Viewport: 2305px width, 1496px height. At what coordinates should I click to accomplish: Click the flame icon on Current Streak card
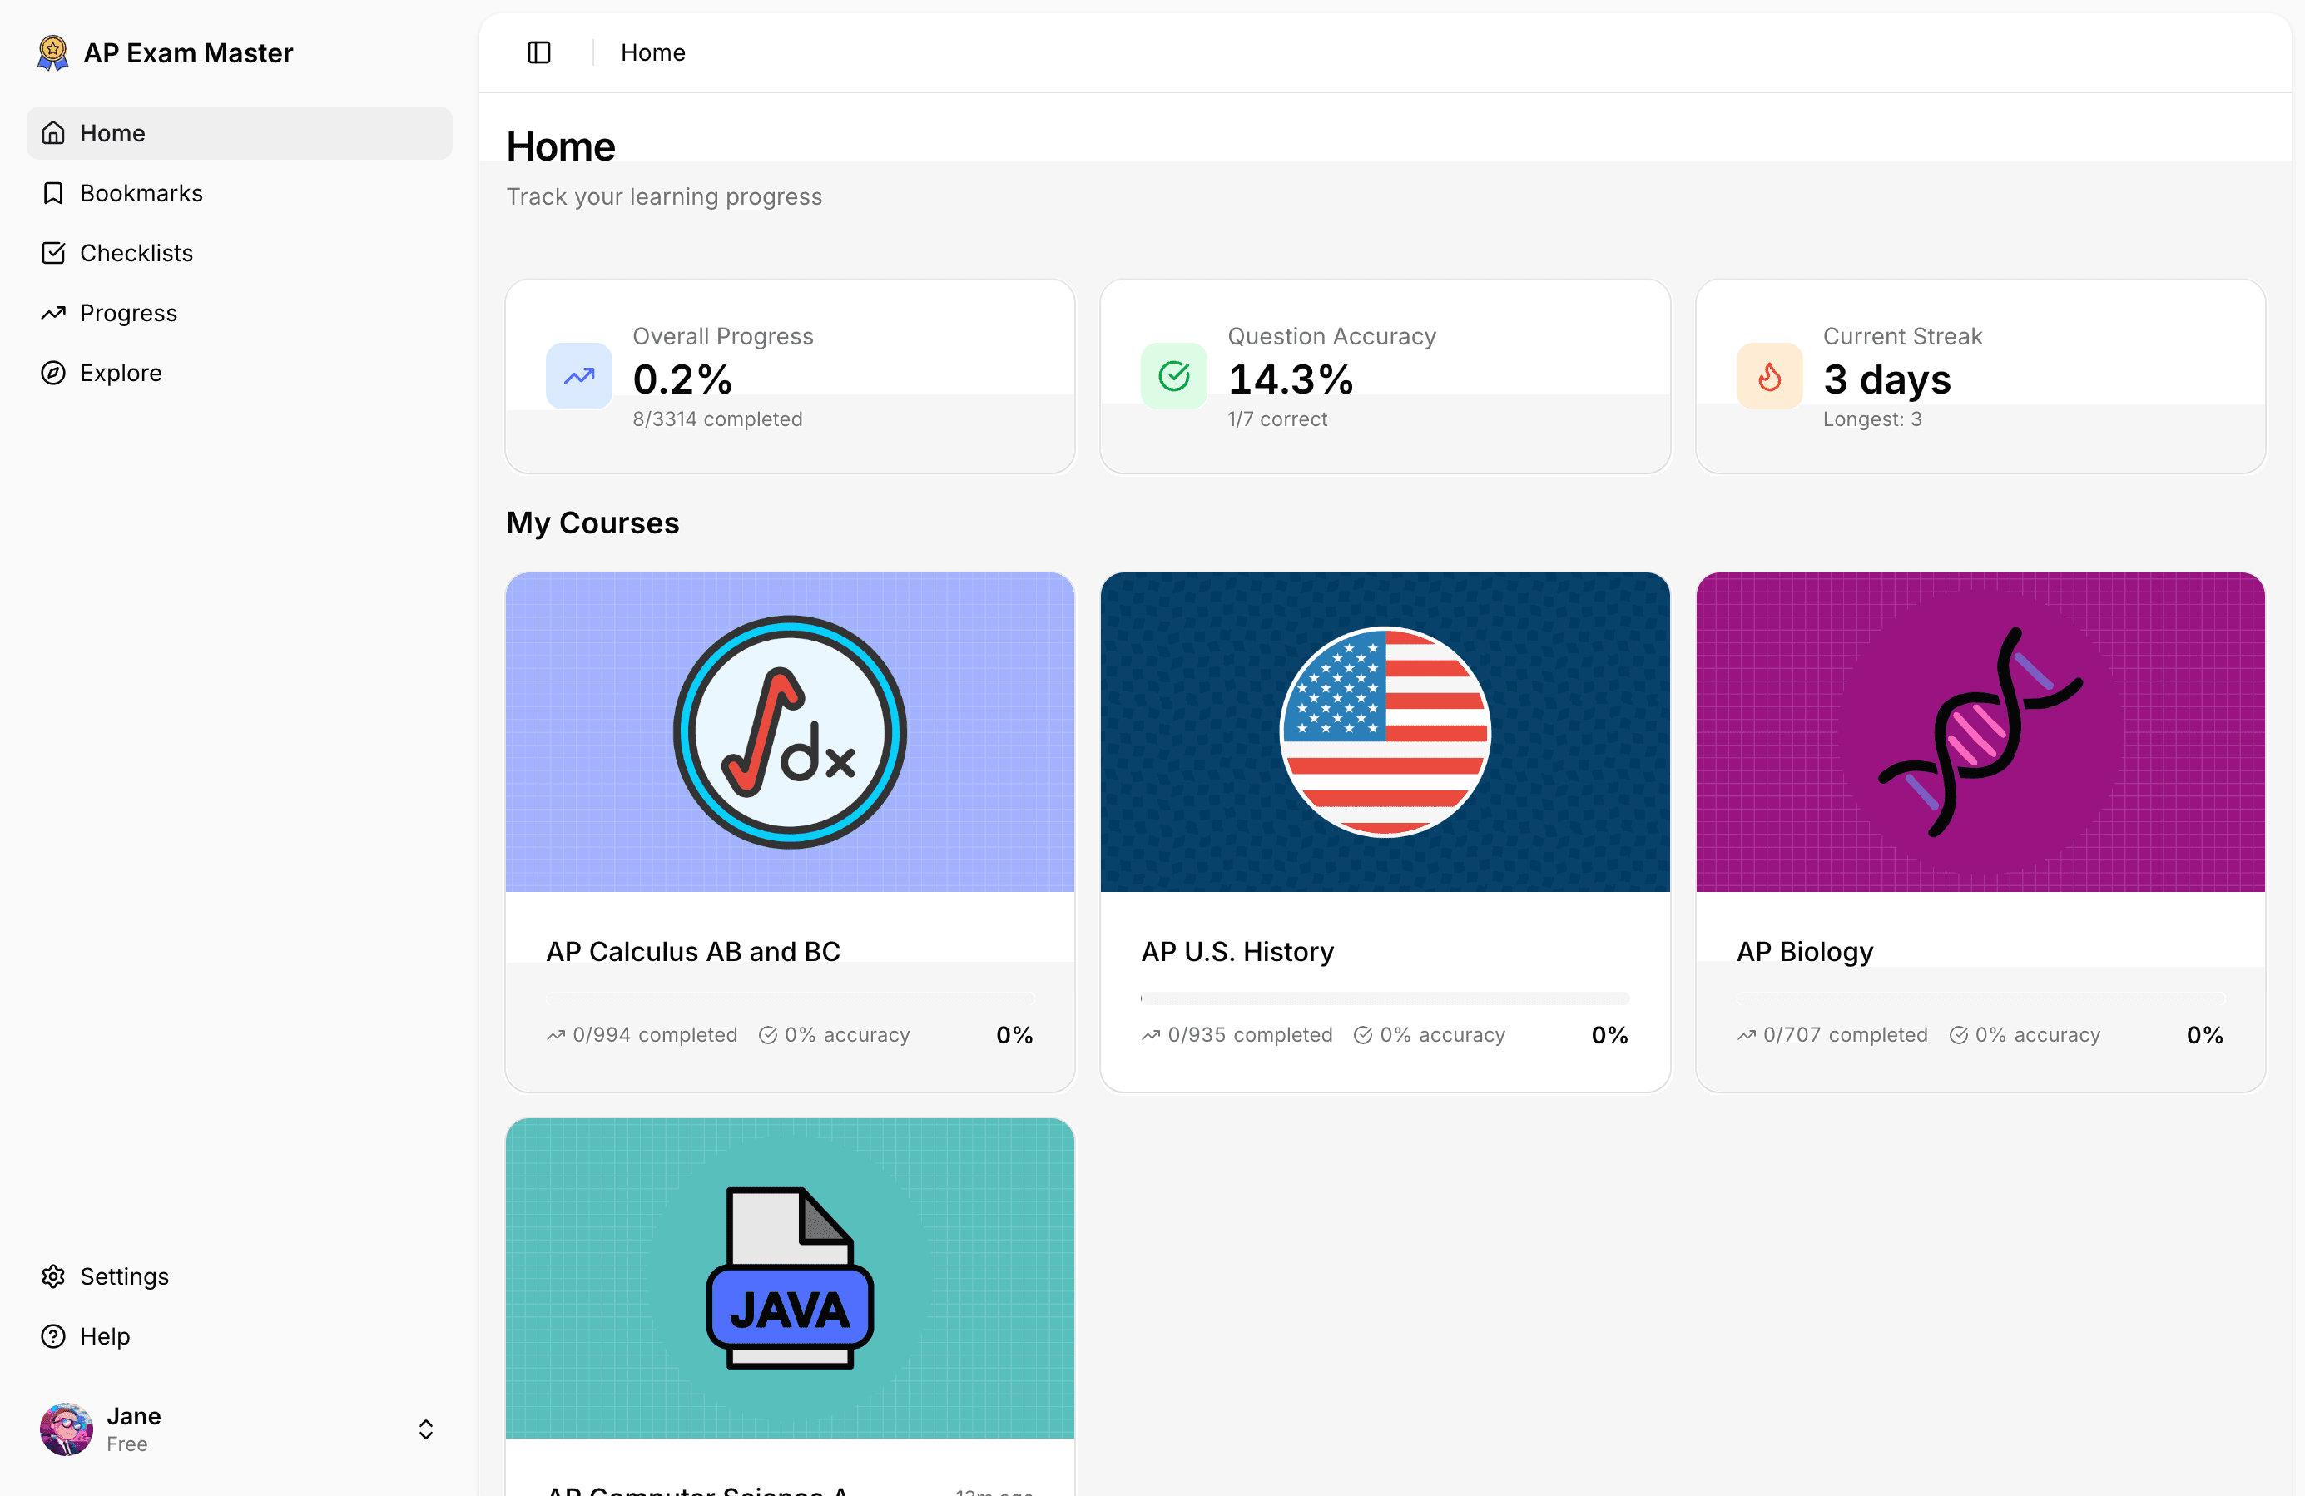1769,377
